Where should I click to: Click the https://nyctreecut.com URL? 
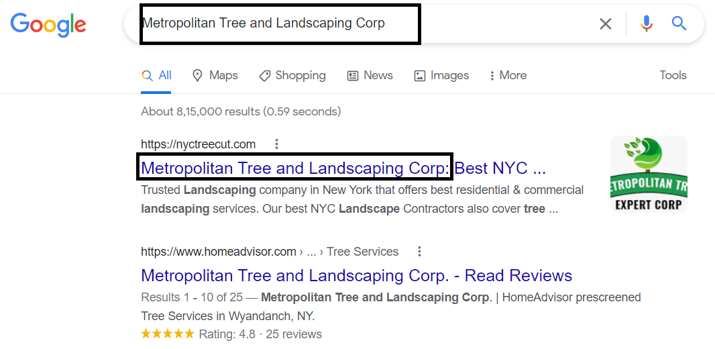coord(198,144)
